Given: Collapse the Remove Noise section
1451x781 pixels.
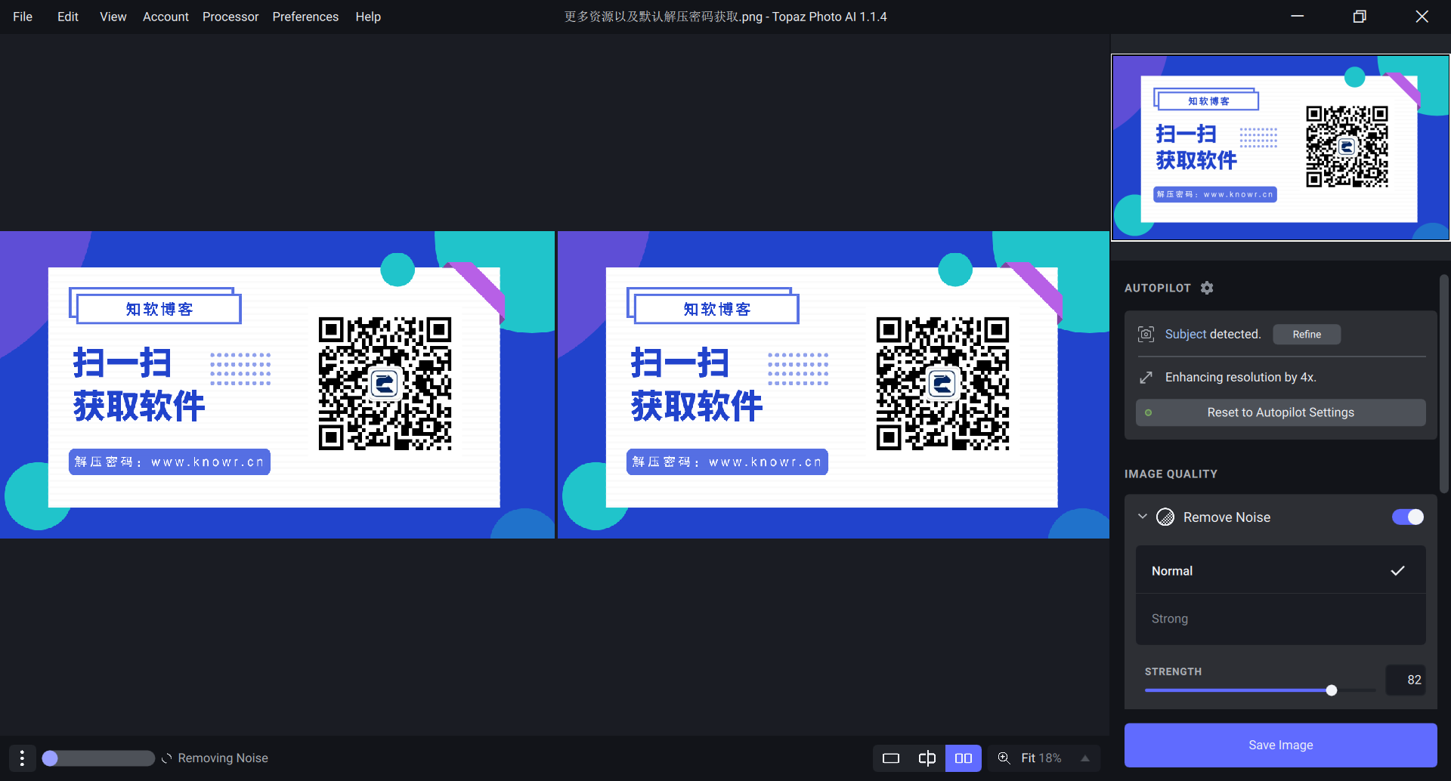Looking at the screenshot, I should [x=1143, y=517].
